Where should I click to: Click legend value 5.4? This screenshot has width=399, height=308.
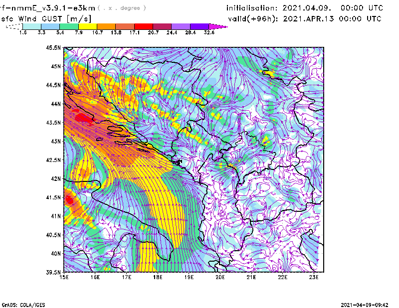click(x=60, y=32)
